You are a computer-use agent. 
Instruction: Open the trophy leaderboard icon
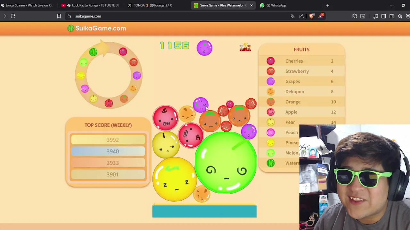tap(245, 47)
